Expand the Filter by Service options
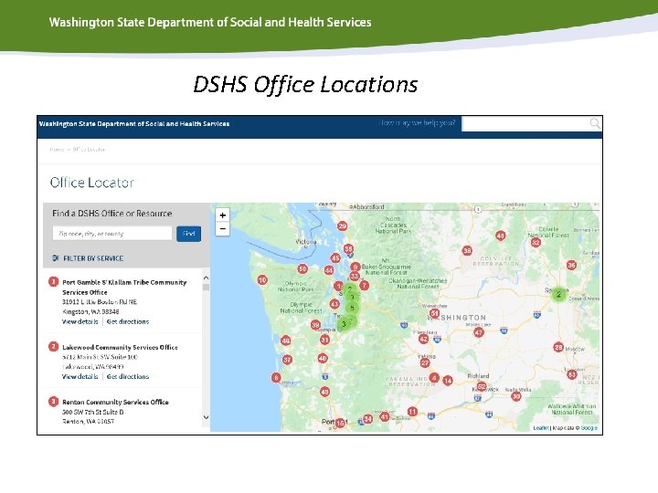 point(88,258)
